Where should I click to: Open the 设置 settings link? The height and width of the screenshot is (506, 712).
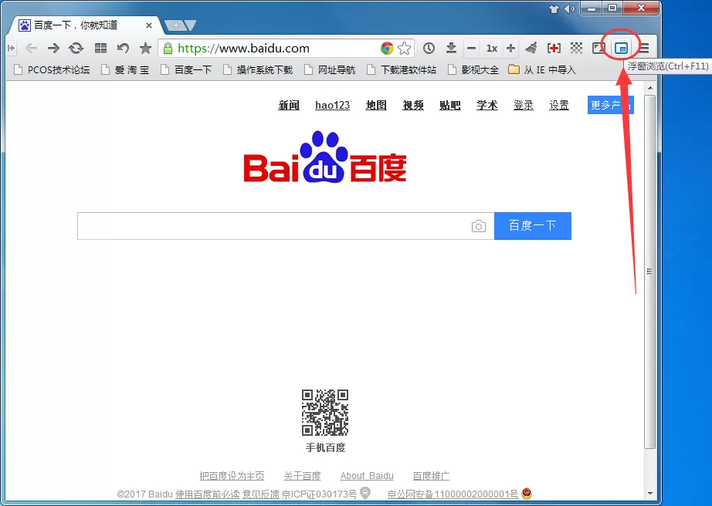pos(559,105)
